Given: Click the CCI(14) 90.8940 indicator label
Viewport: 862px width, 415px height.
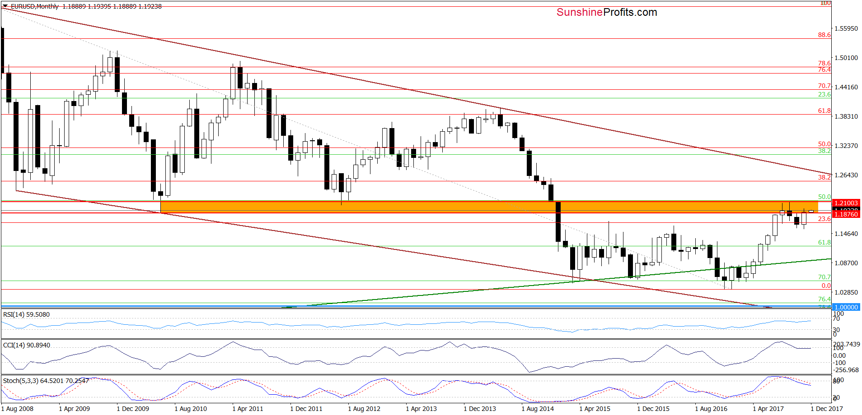Looking at the screenshot, I should (27, 345).
